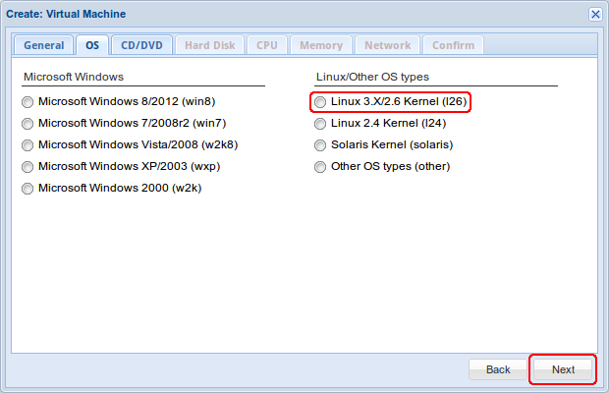Open the Hard Disk tab
The image size is (609, 393).
(x=210, y=45)
